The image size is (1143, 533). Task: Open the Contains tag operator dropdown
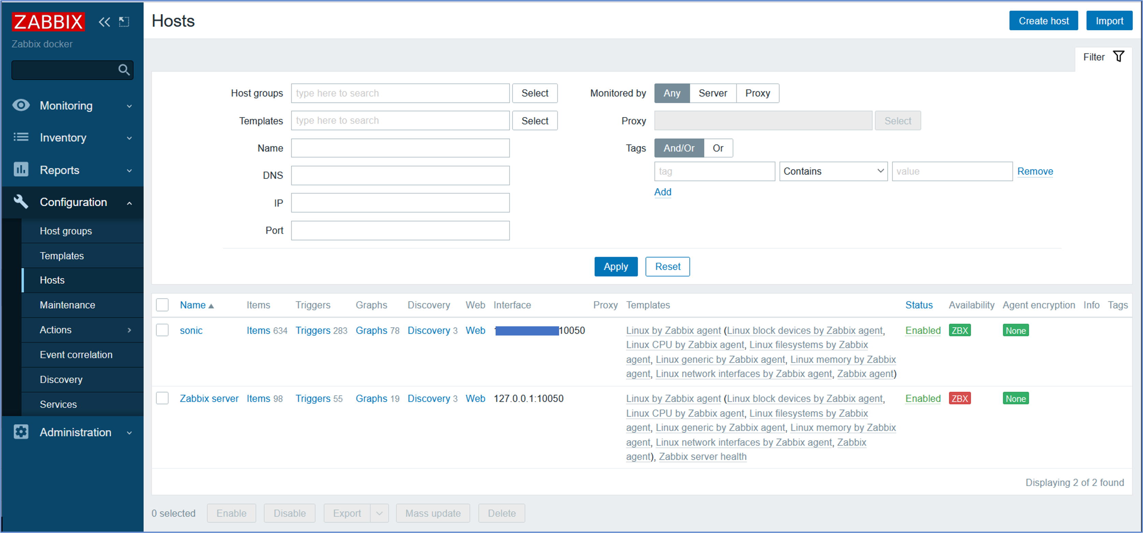(833, 171)
